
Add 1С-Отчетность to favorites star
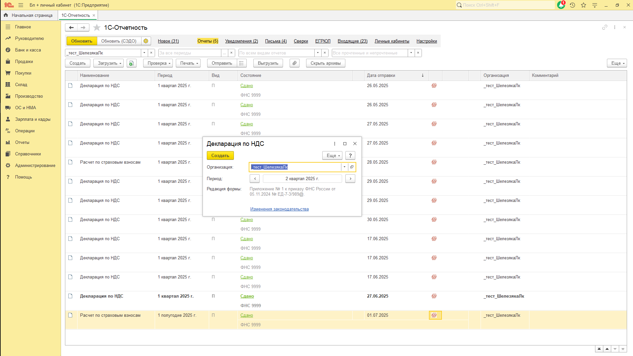coord(97,28)
